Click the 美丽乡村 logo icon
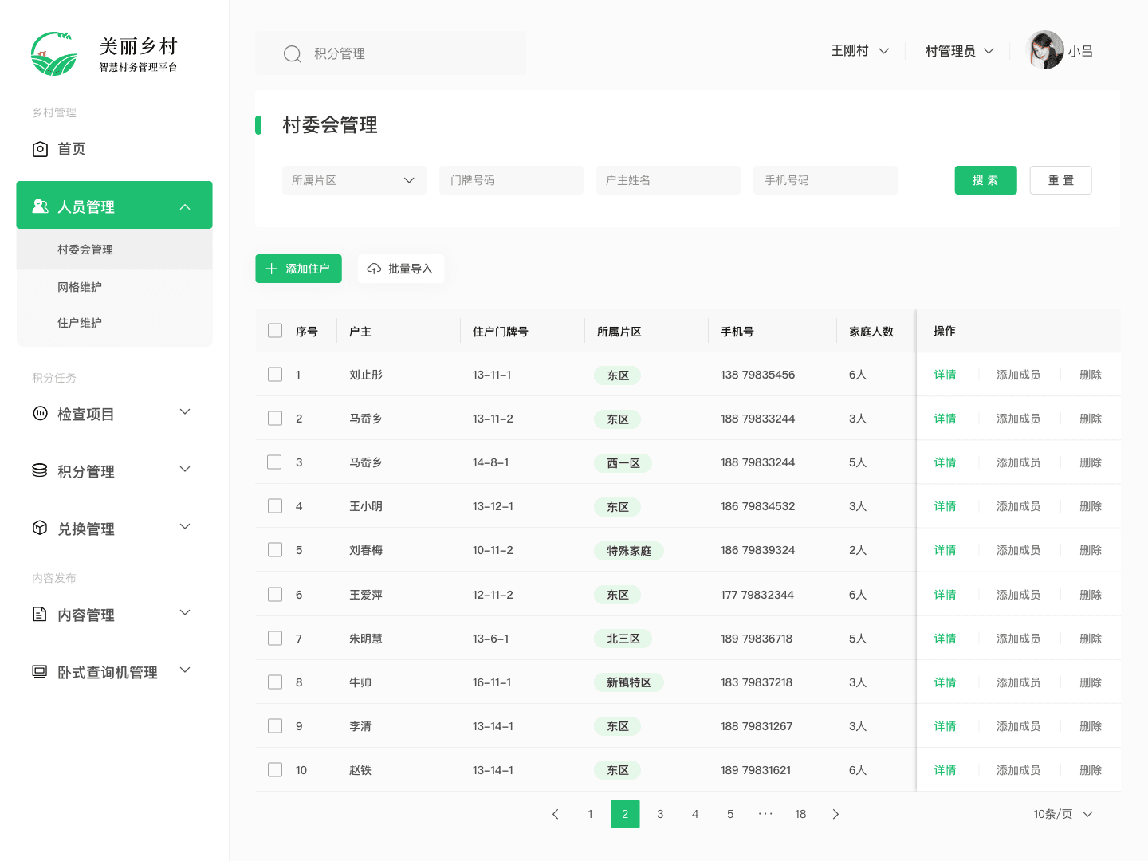Image resolution: width=1148 pixels, height=861 pixels. [54, 54]
